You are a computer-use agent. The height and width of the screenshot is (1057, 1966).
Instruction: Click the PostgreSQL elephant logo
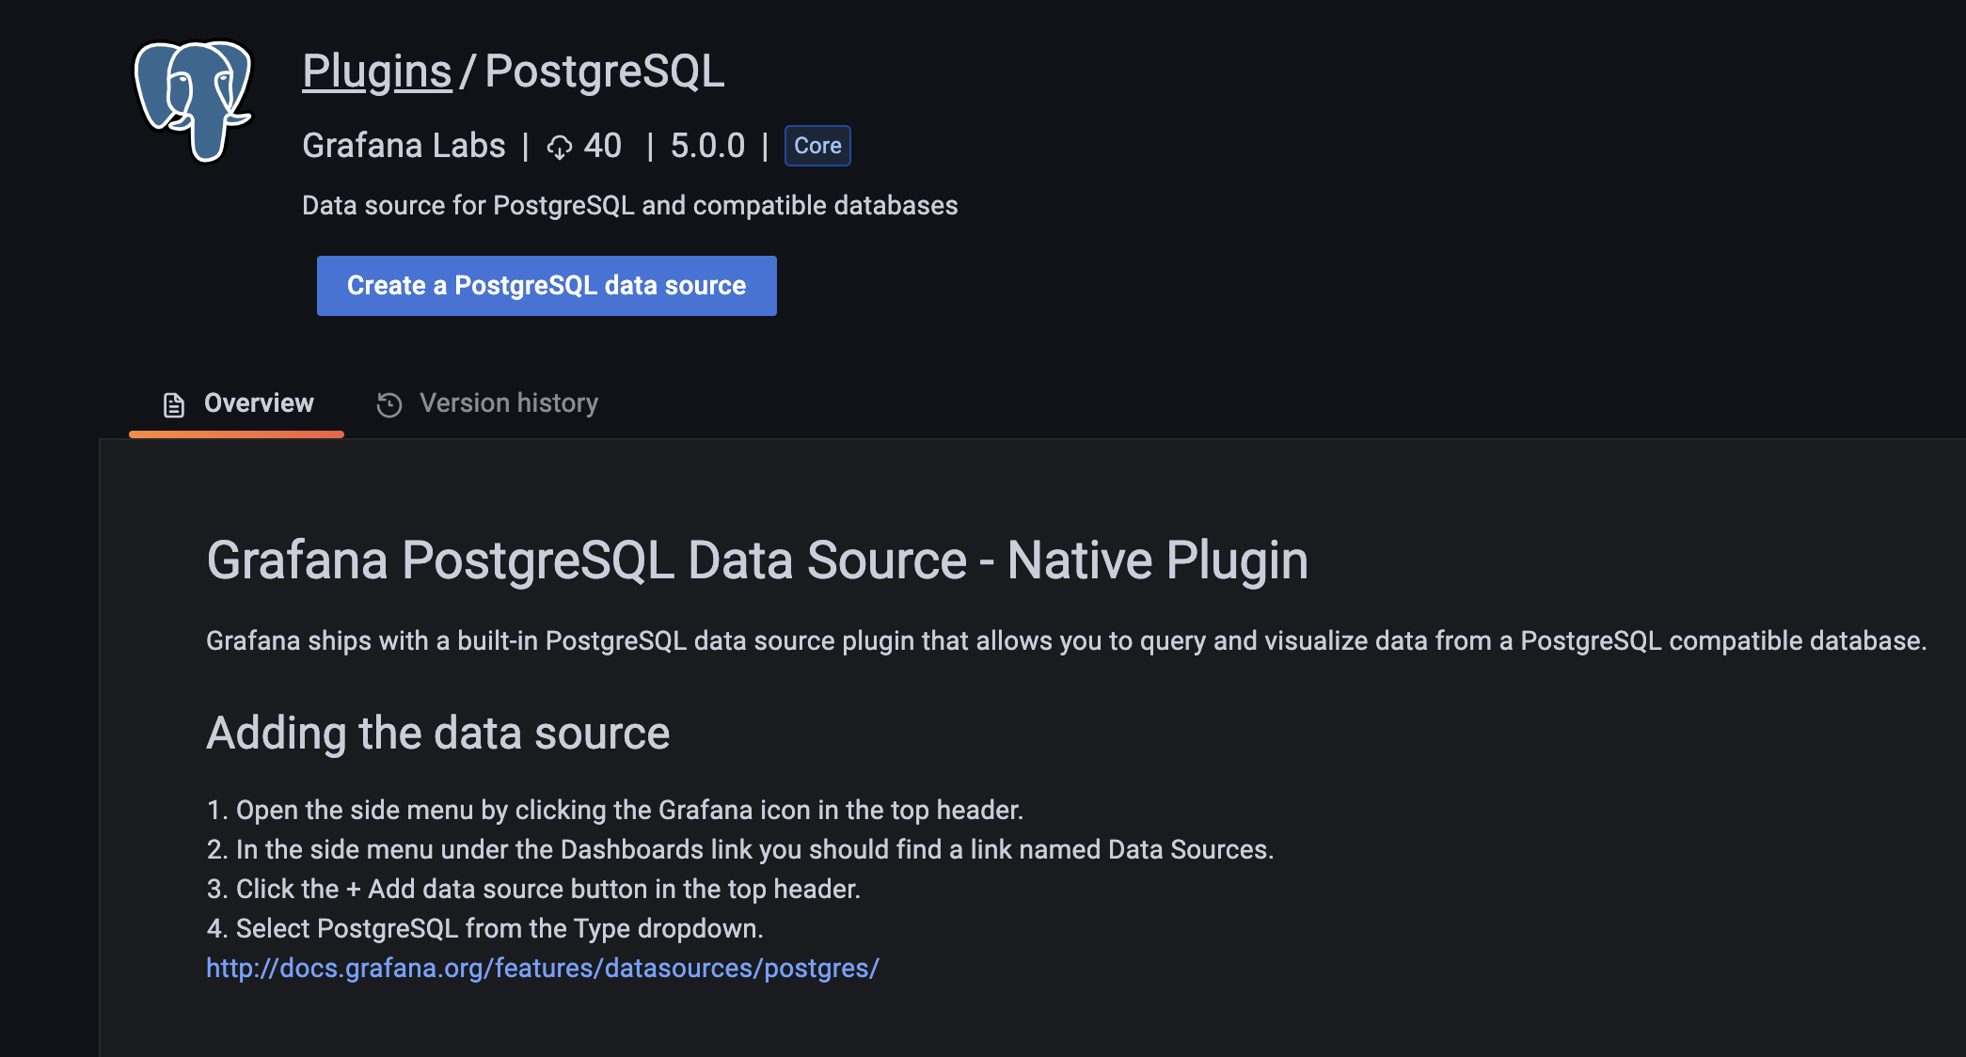pos(194,100)
